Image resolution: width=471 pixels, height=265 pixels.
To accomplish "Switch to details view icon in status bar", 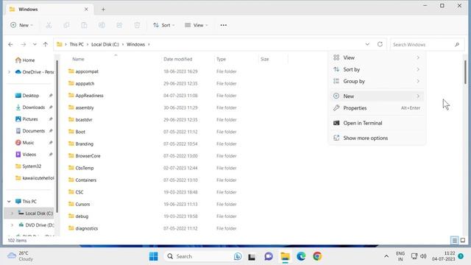I will point(455,241).
